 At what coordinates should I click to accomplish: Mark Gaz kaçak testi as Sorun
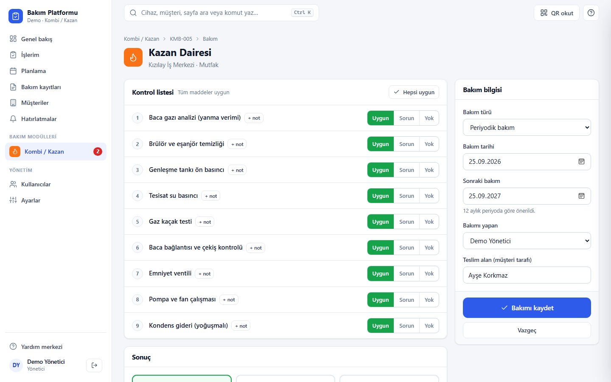coord(406,222)
